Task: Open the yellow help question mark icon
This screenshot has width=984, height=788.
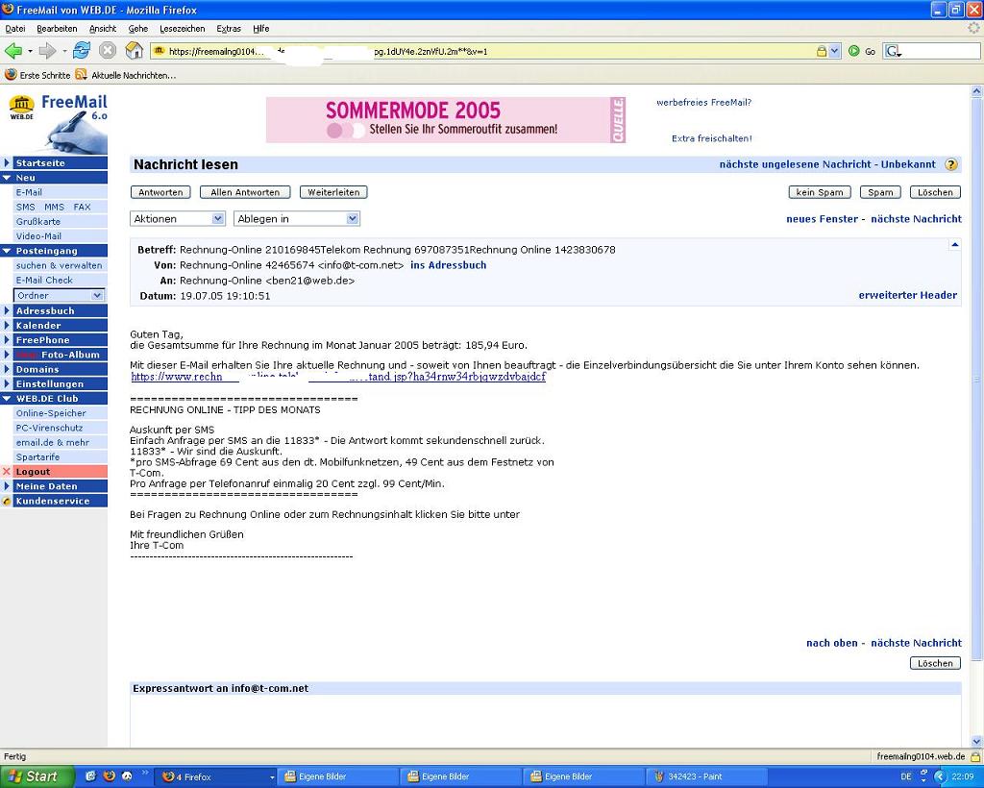Action: (x=951, y=164)
